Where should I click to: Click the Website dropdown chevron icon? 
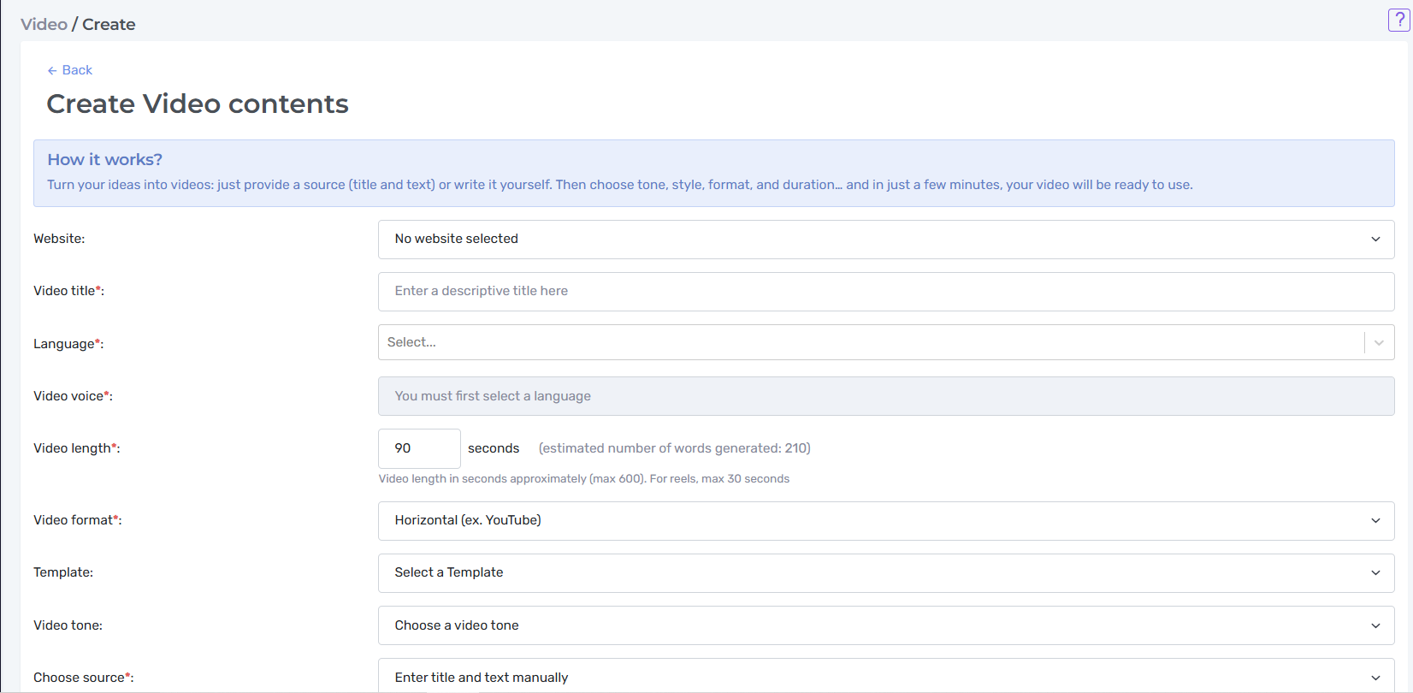tap(1375, 240)
